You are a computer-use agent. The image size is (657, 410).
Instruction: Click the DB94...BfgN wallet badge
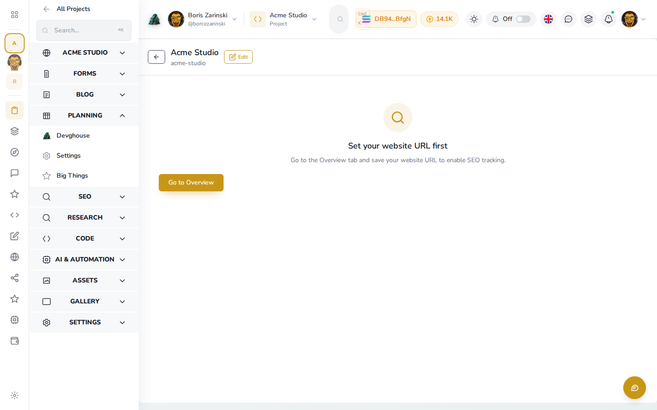[x=386, y=19]
